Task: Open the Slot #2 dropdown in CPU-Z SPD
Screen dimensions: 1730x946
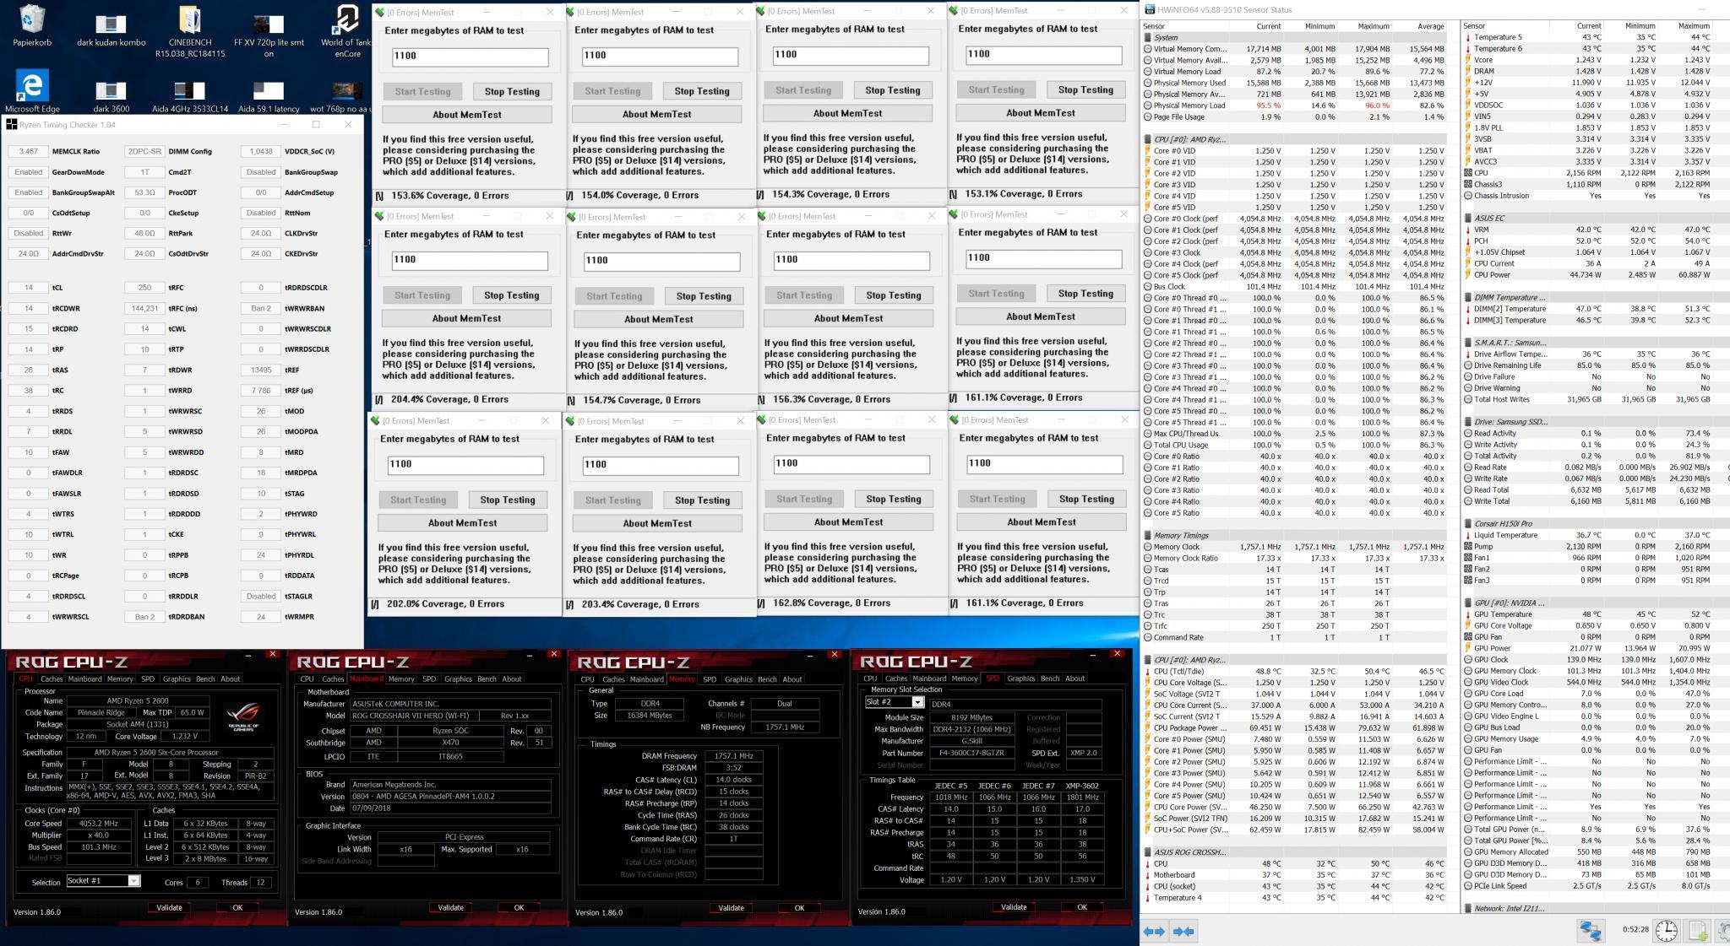Action: click(917, 702)
